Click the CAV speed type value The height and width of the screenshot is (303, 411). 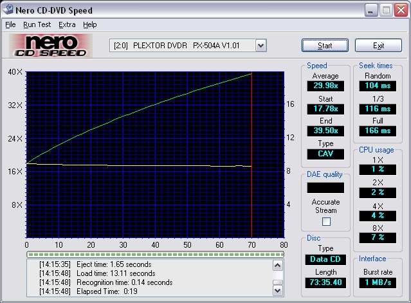[x=325, y=154]
